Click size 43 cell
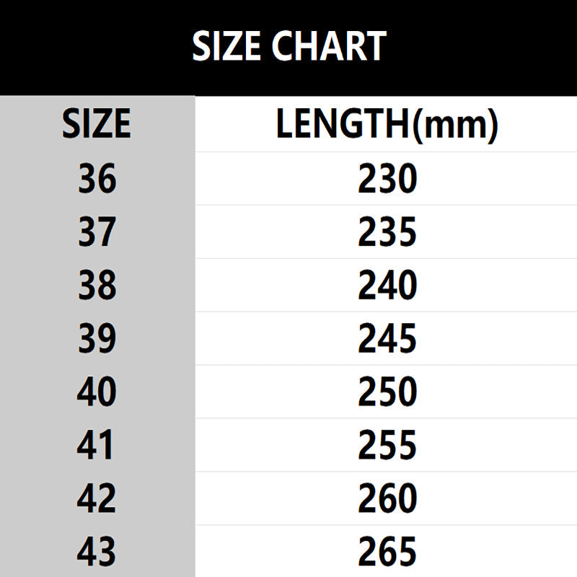 97,551
